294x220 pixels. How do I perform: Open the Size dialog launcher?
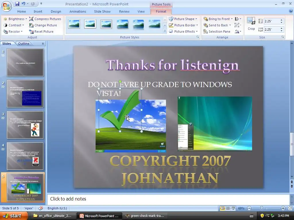tap(283, 37)
